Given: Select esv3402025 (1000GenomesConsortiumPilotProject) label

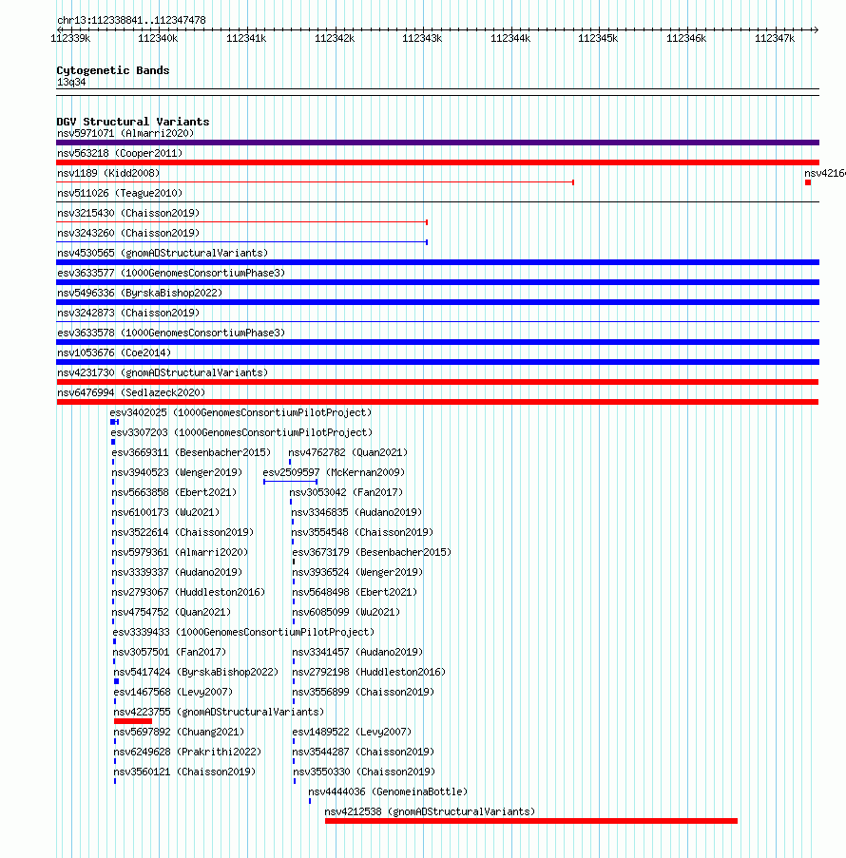Looking at the screenshot, I should coord(240,413).
